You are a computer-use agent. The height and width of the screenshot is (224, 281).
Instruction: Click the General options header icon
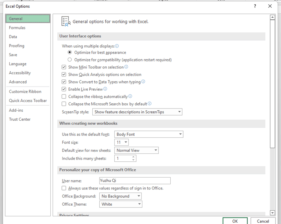(x=66, y=21)
